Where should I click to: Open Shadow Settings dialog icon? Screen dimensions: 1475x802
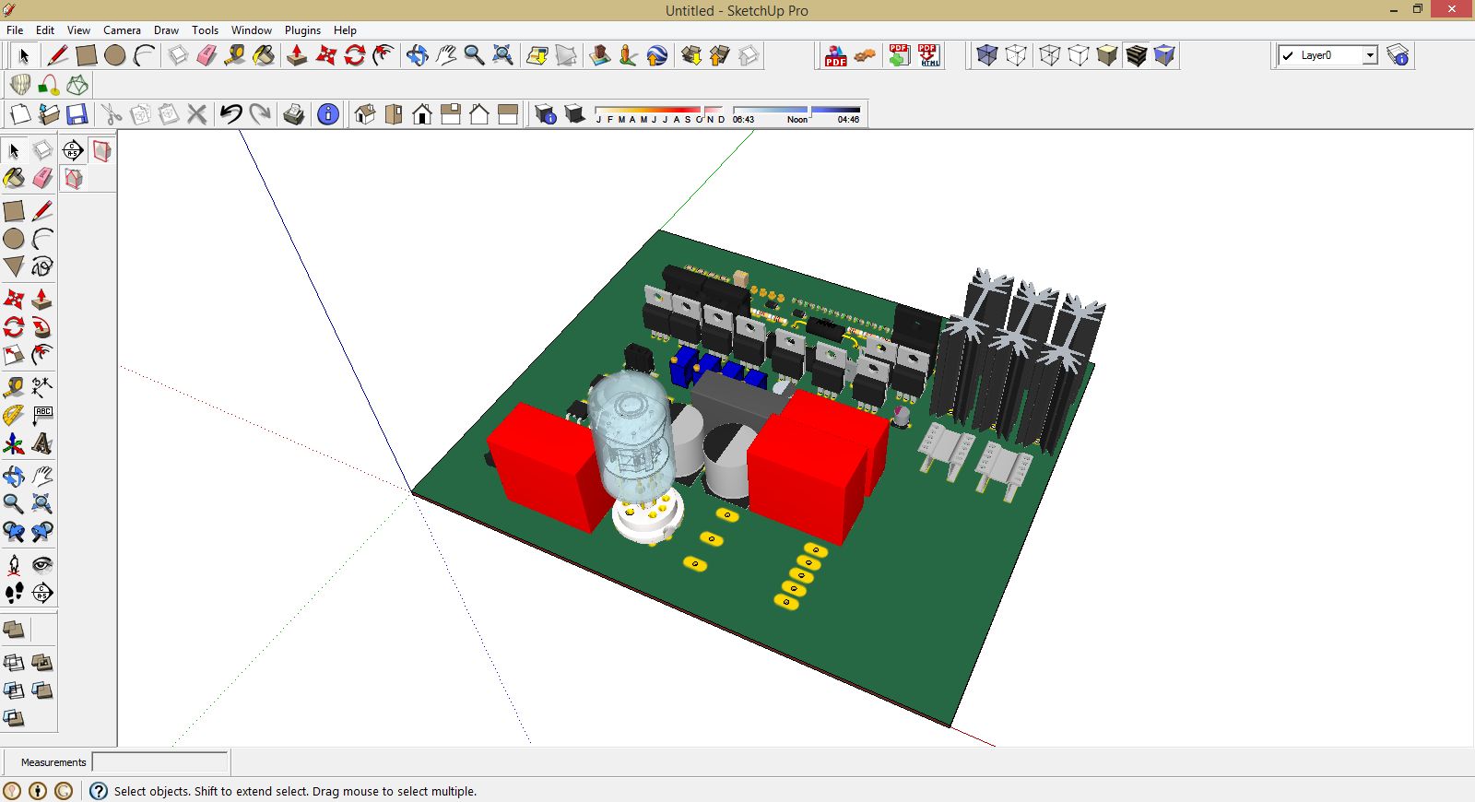[x=546, y=114]
